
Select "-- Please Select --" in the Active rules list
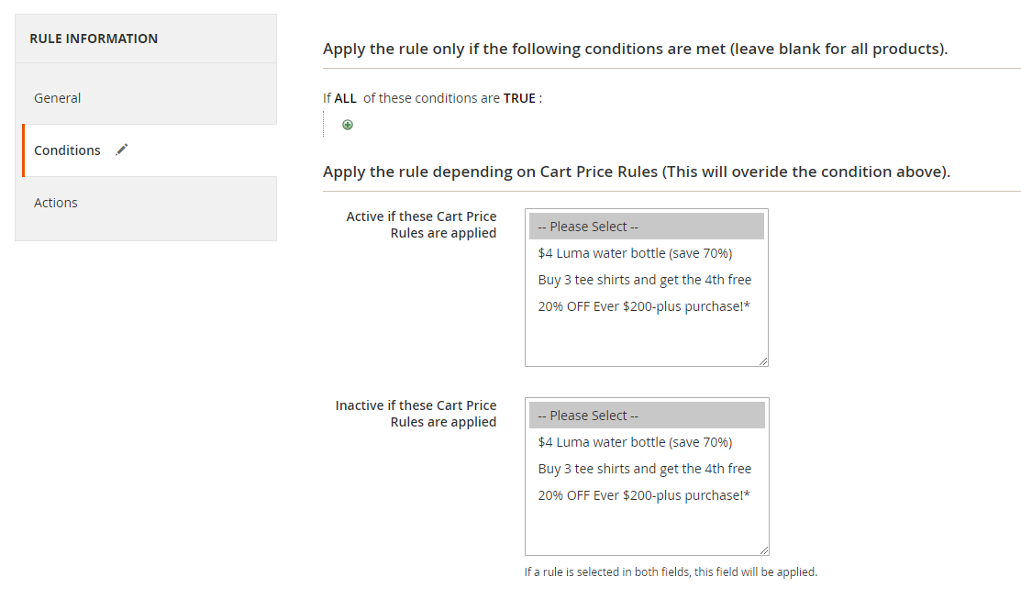pos(646,227)
